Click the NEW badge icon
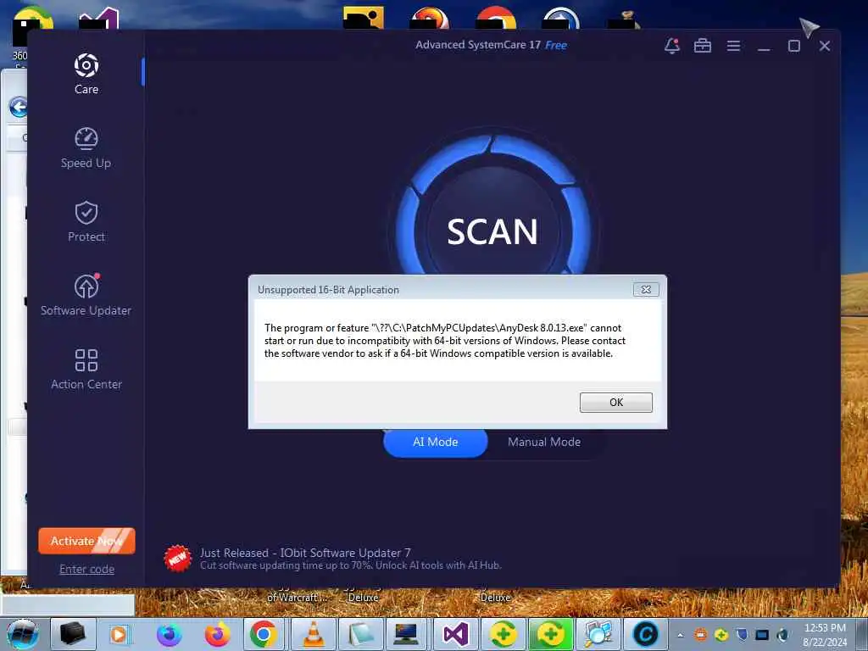This screenshot has width=868, height=651. pyautogui.click(x=178, y=558)
